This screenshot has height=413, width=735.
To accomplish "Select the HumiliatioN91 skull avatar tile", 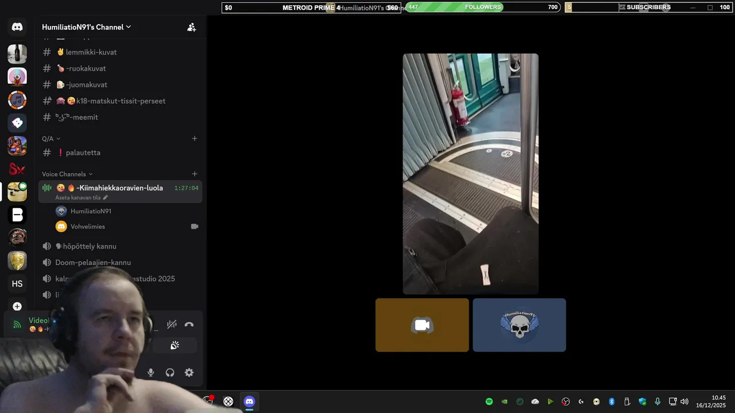I will [519, 325].
